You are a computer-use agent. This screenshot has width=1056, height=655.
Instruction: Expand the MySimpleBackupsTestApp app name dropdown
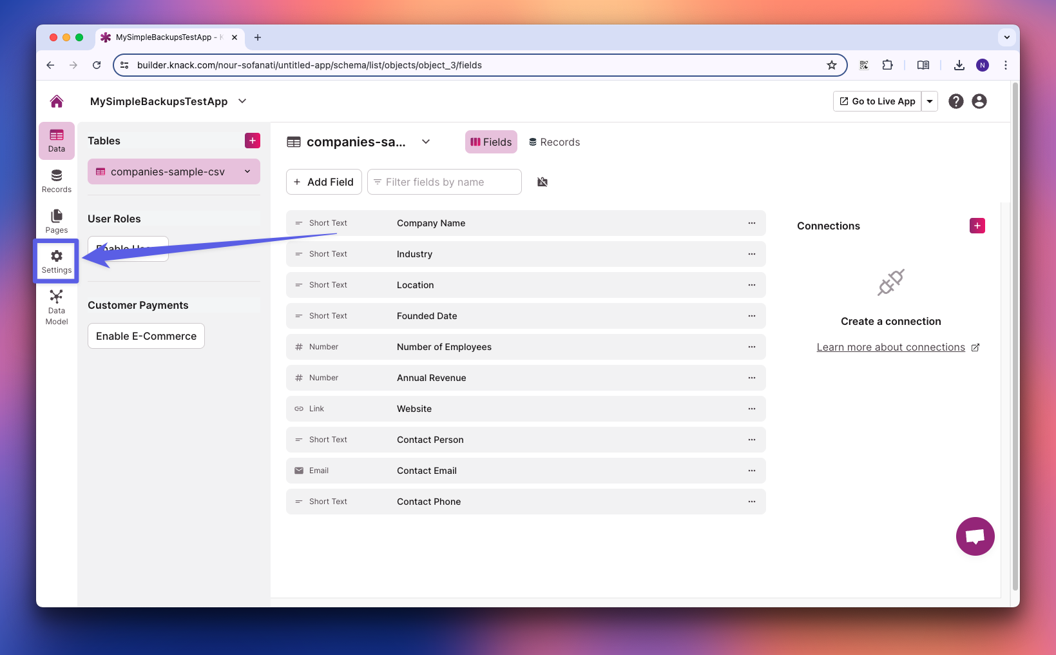pyautogui.click(x=242, y=101)
